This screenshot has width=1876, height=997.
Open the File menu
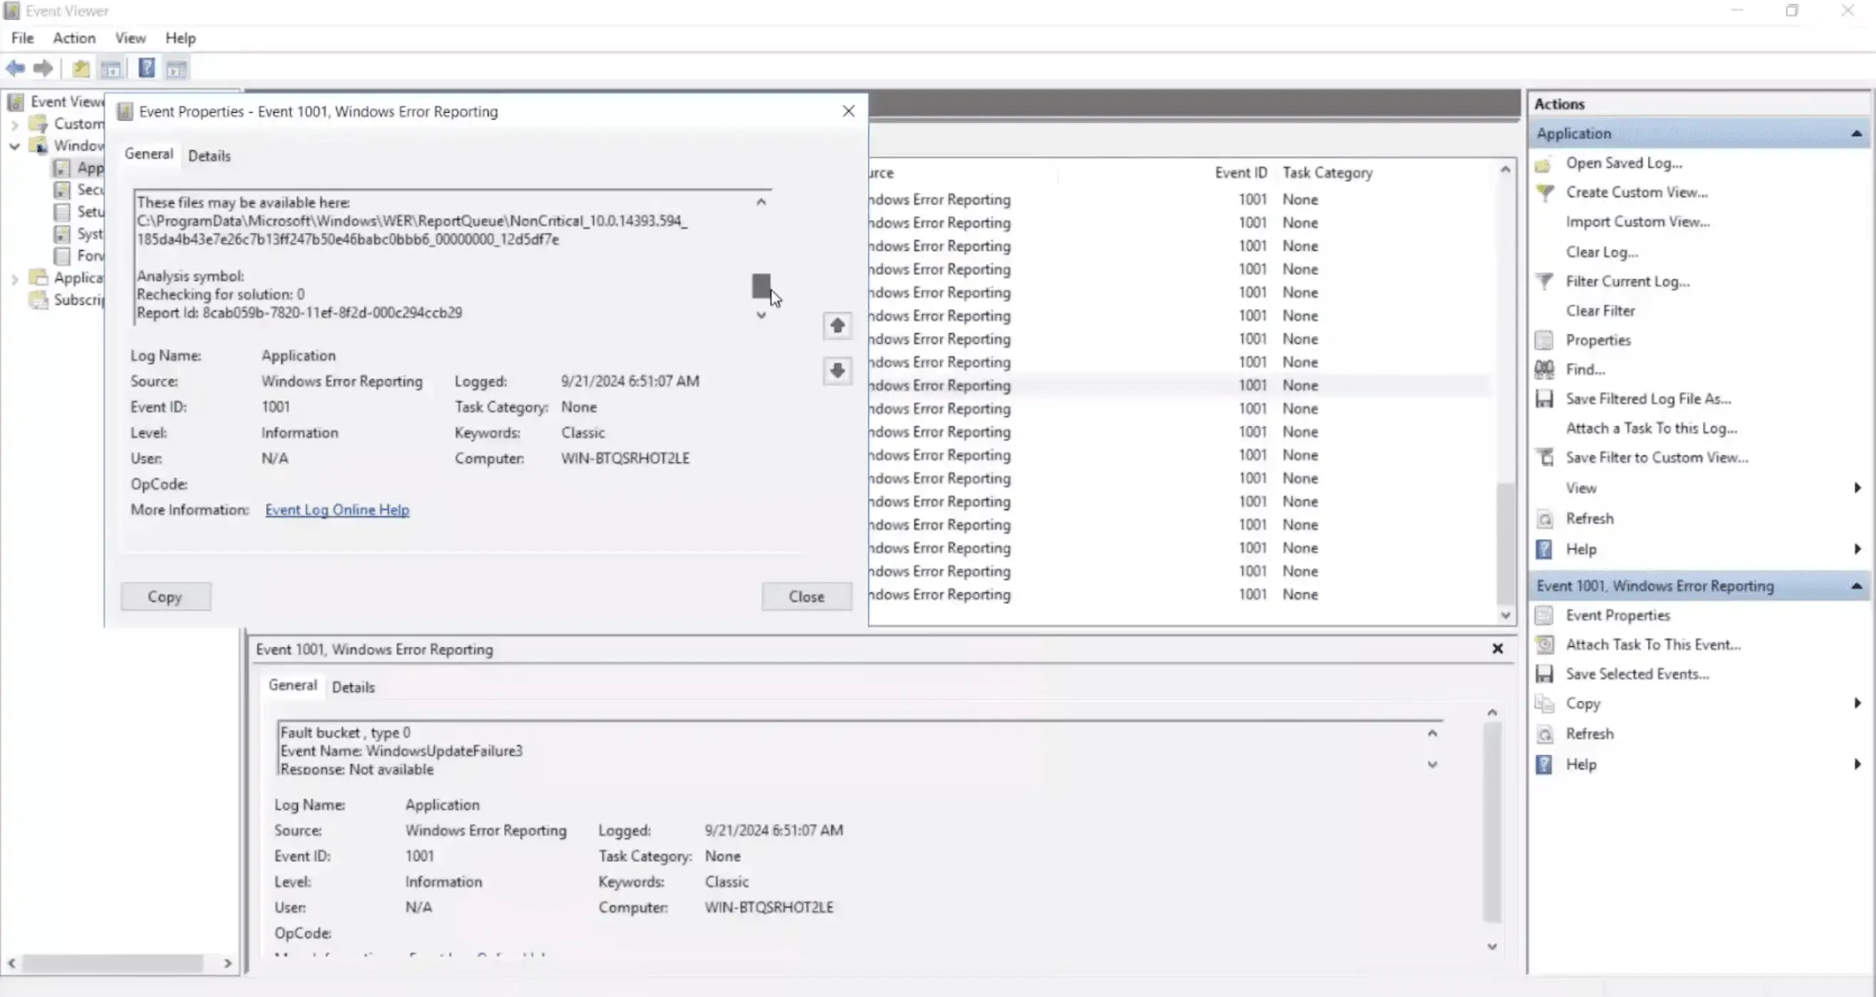click(23, 38)
